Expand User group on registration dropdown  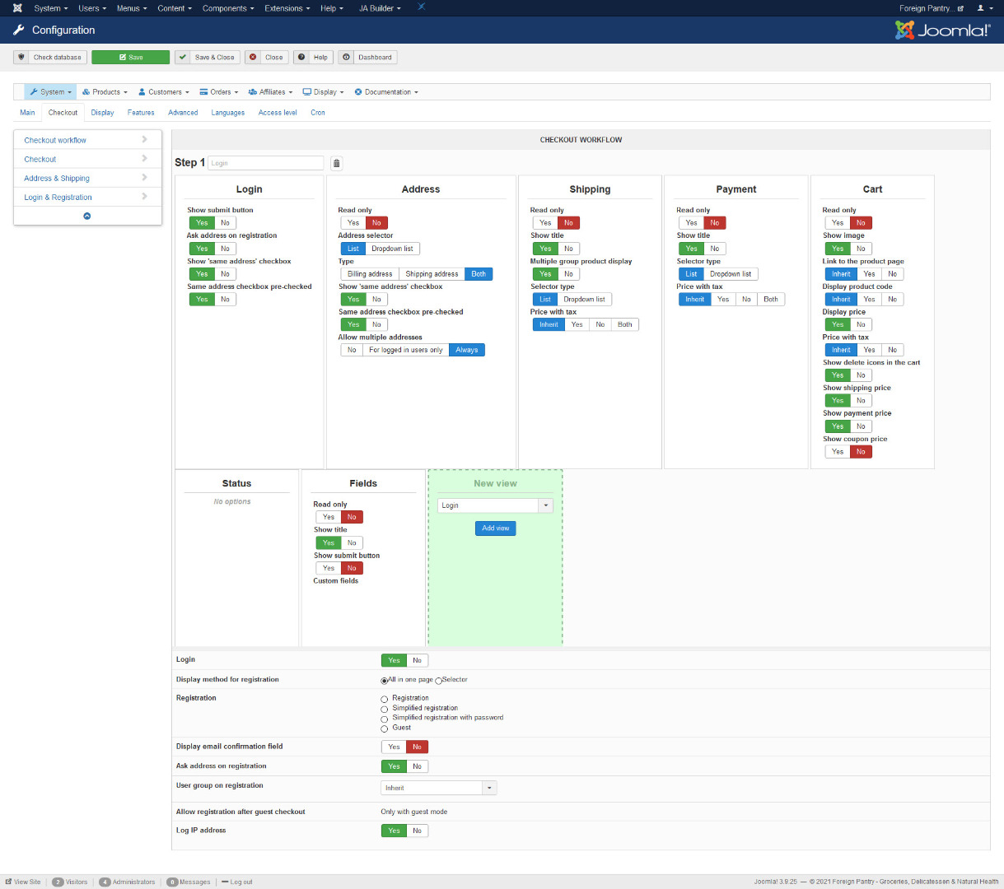point(439,789)
